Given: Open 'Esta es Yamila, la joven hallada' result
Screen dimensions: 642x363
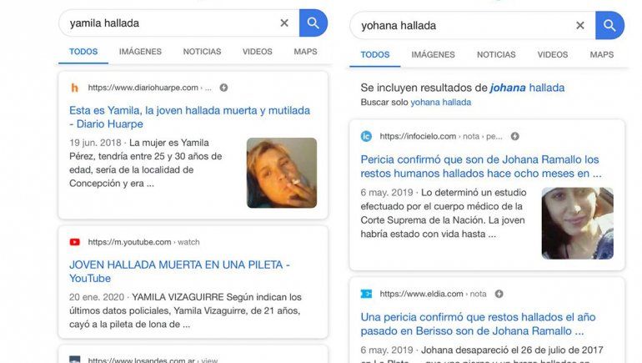Looking at the screenshot, I should coord(189,117).
